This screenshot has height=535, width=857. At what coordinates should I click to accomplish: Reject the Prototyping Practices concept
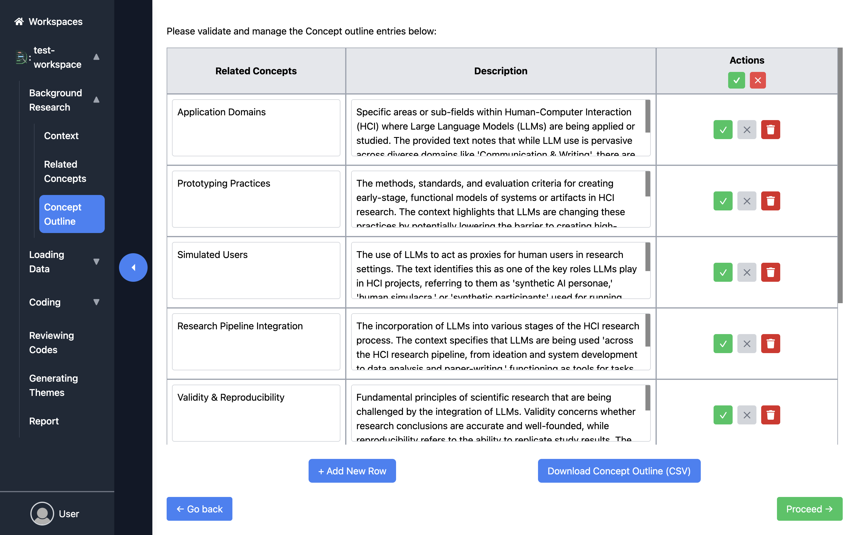click(747, 201)
